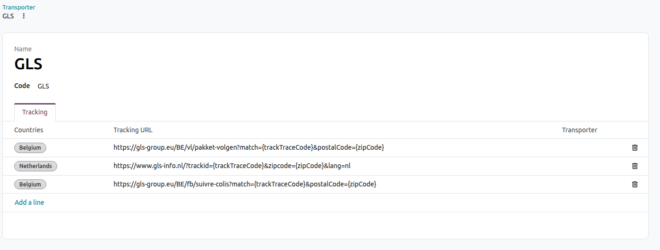
Task: Click the Belgium tag in suivre-colis row
Action: [x=30, y=185]
